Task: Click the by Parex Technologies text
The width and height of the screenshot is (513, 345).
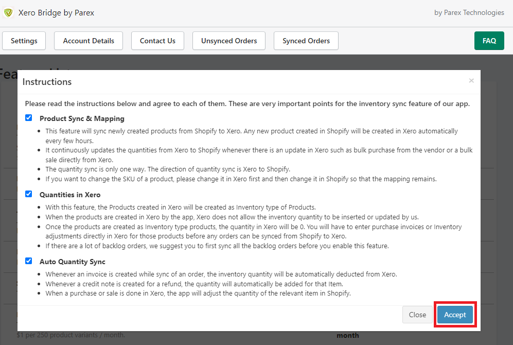Action: click(469, 13)
